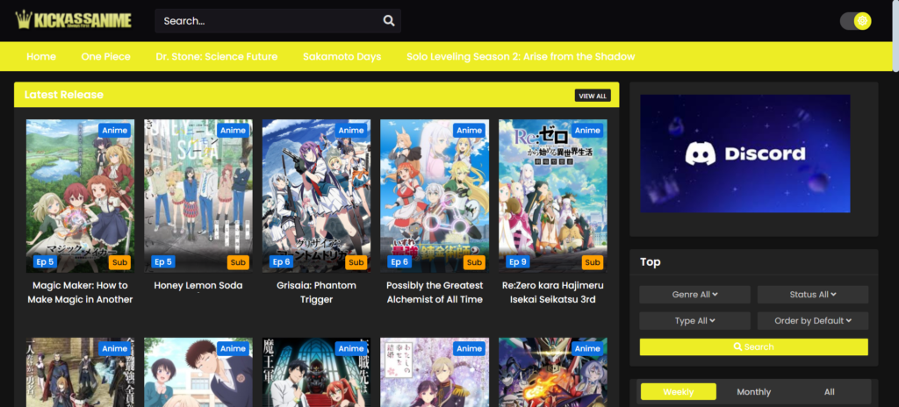Select the Weekly tab
Screen dimensions: 899x407
679,392
